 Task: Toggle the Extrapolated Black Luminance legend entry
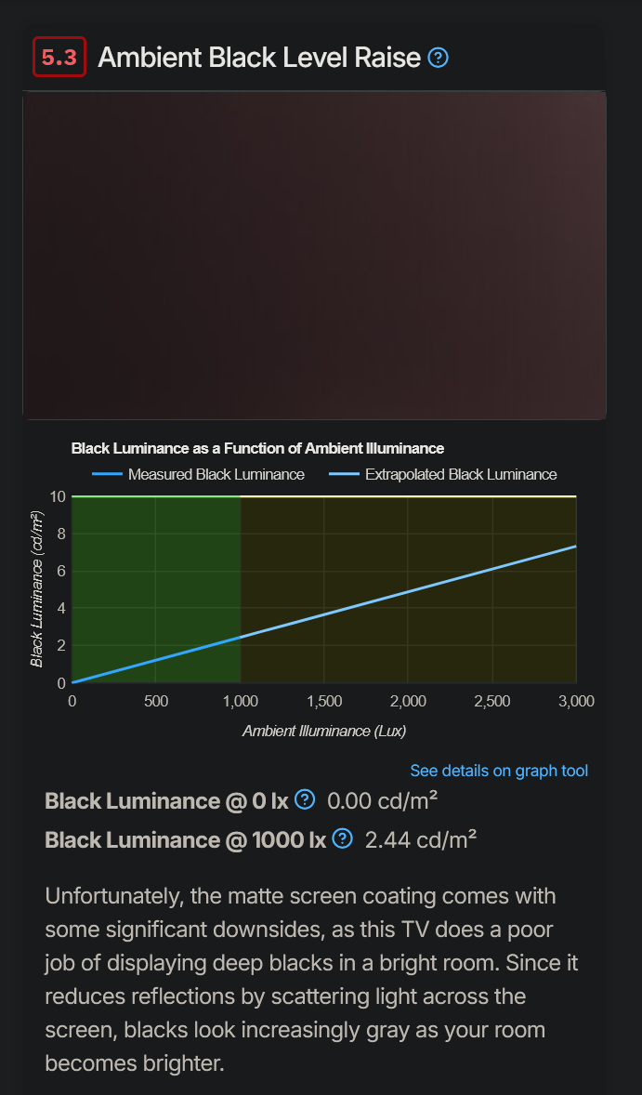point(450,474)
